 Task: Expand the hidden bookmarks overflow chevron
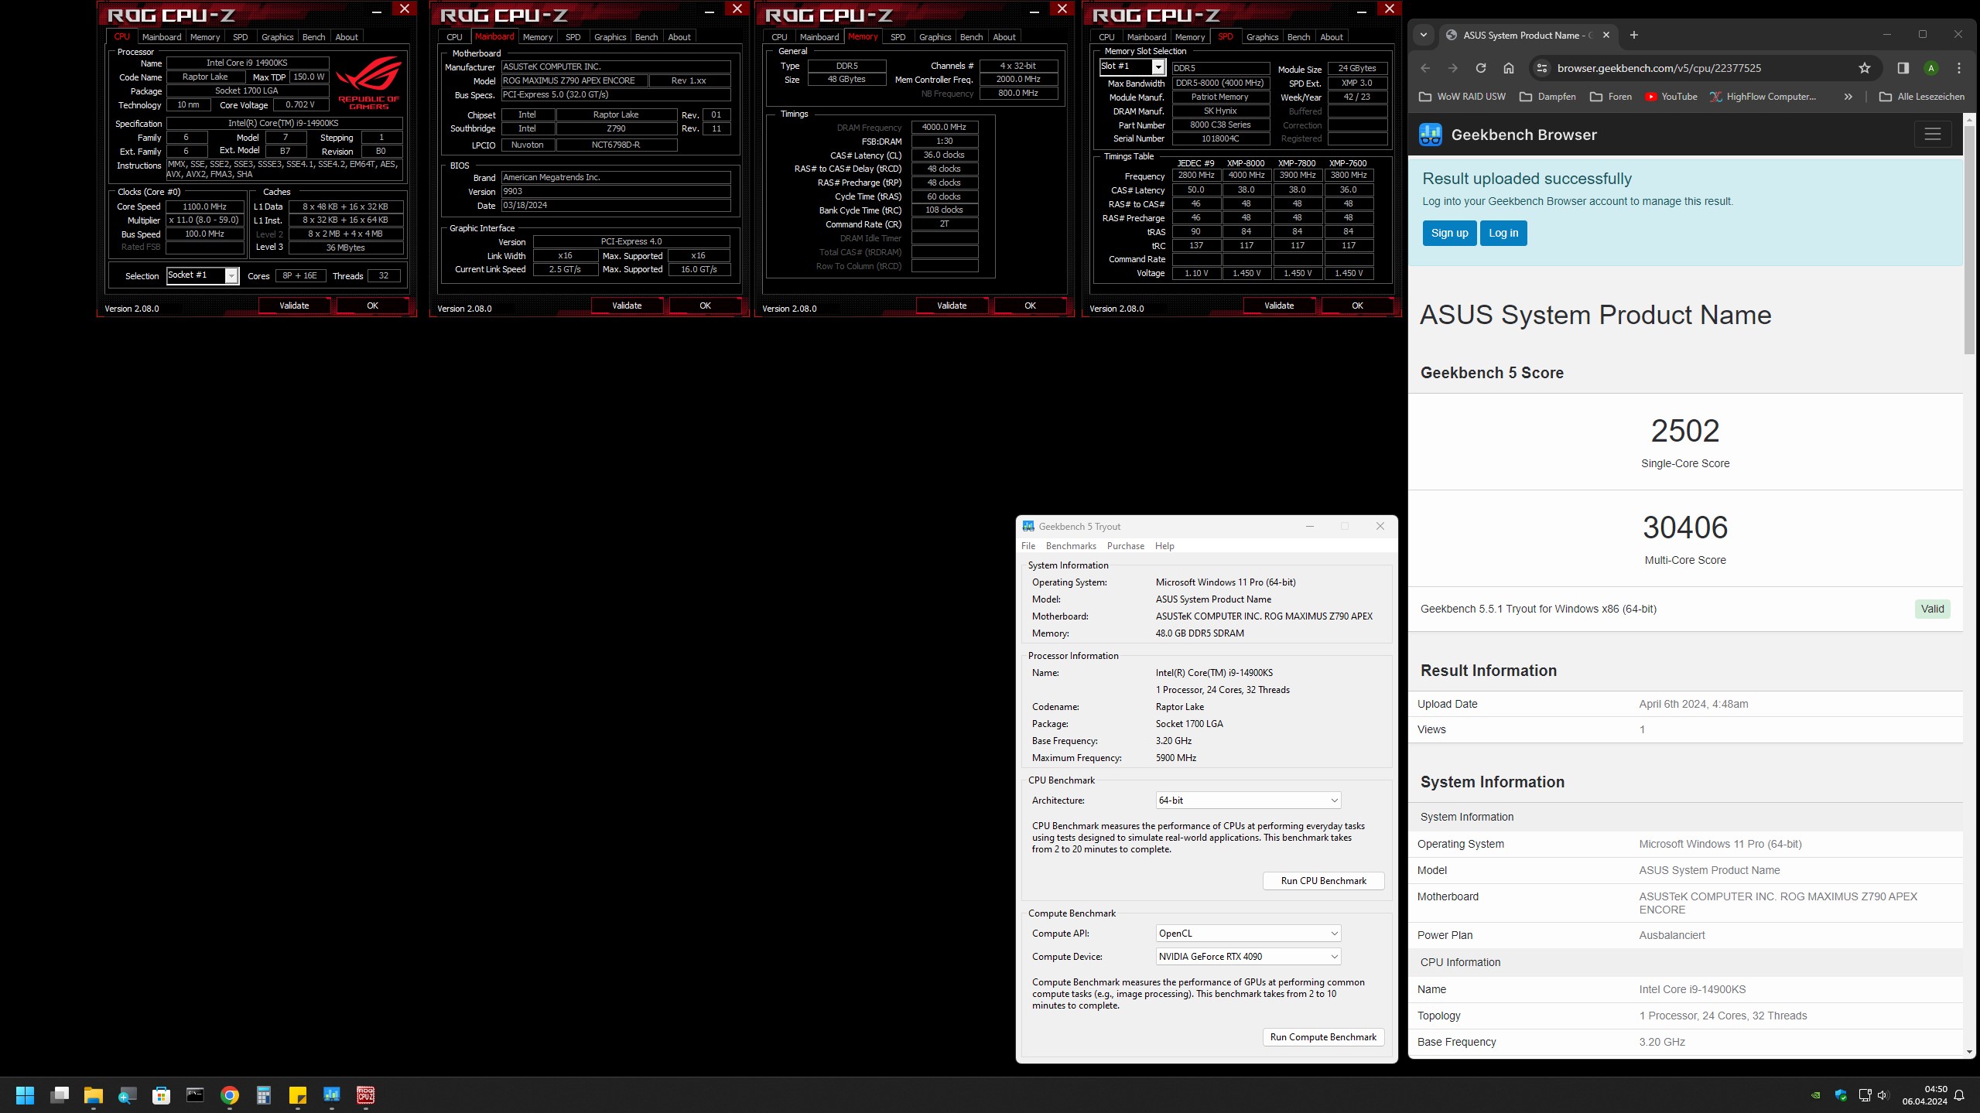[x=1848, y=97]
